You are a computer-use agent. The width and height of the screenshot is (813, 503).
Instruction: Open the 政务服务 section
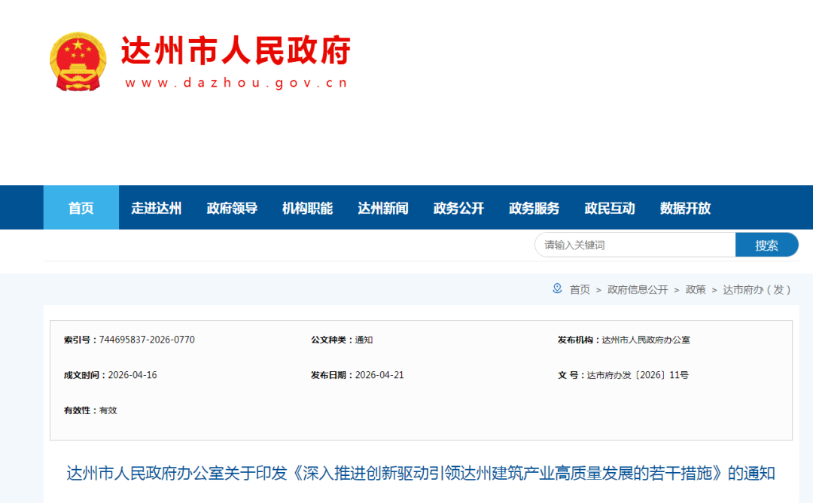pos(533,209)
